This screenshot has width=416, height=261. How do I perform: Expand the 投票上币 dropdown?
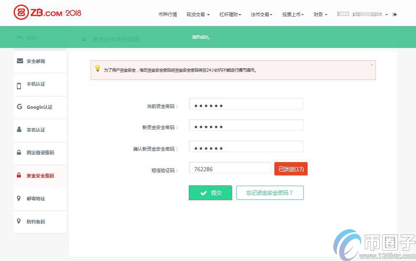point(293,14)
